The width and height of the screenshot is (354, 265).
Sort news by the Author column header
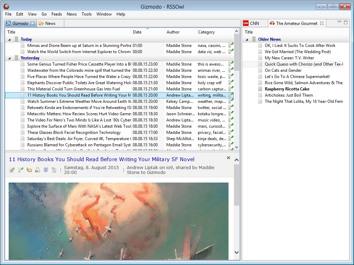click(x=173, y=32)
